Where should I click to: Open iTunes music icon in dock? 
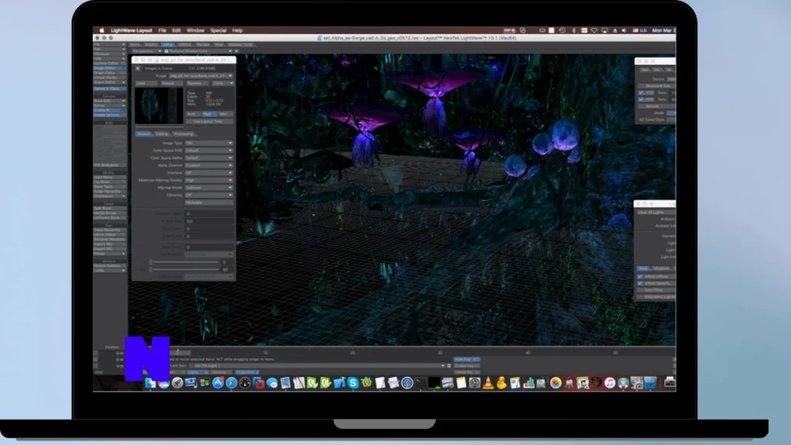[x=609, y=383]
